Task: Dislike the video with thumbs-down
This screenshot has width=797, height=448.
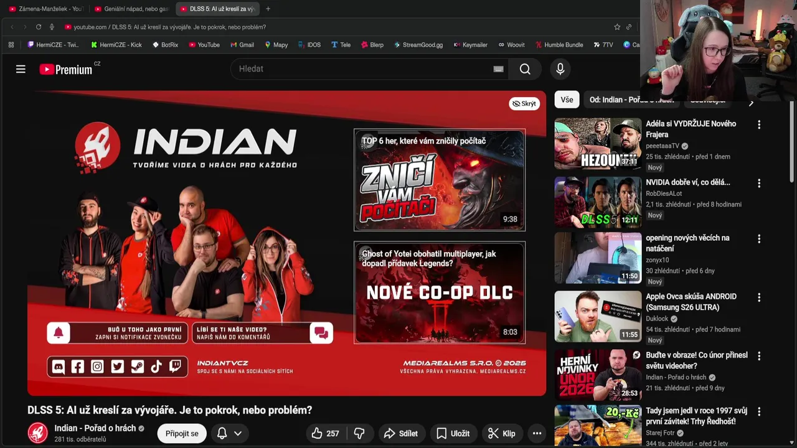Action: coord(359,433)
